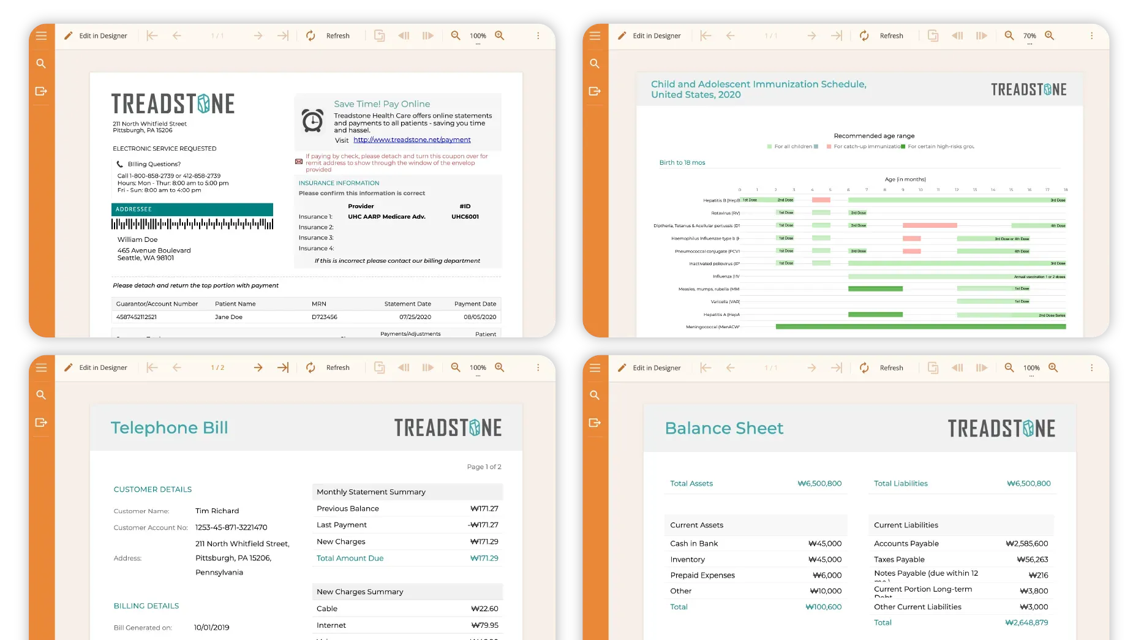Click export icon in Balance Sheet viewer sidebar
Viewport: 1133px width, 640px height.
(595, 423)
